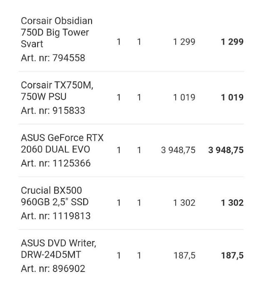Click bold total 1 019 for Corsair PSU
Image resolution: width=266 pixels, height=294 pixels.
click(232, 98)
